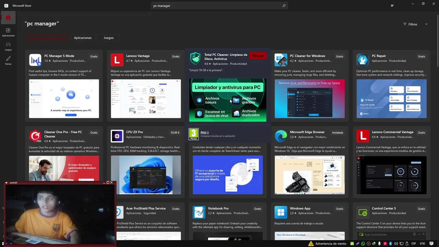Select the Aplicaciones filter tab
The height and width of the screenshot is (247, 439).
(83, 38)
